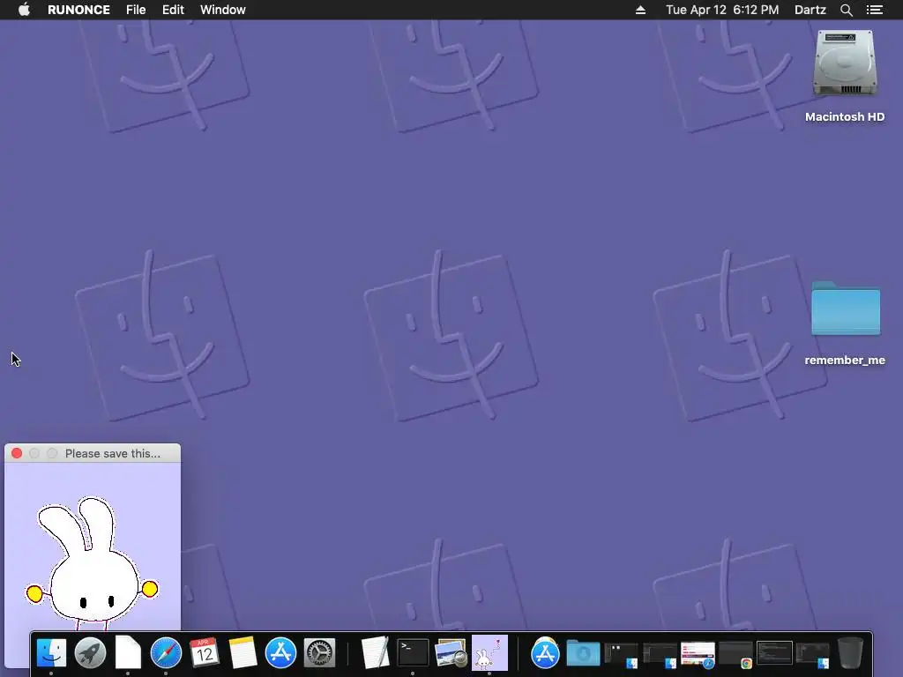This screenshot has width=903, height=677.
Task: Open the Downloads folder stack in Dock
Action: (583, 653)
